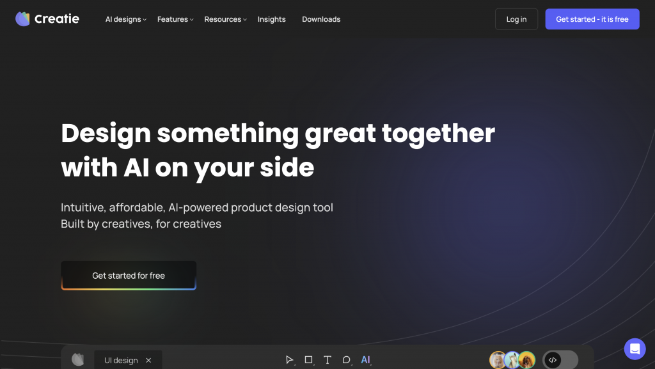Screen dimensions: 655x369
Task: Close the UI design tab
Action: (x=148, y=360)
